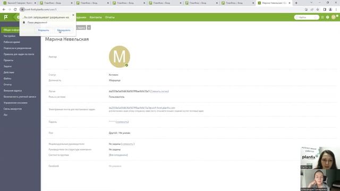The image size is (340, 191).
Task: Go back with browser back arrow
Action: coord(4,10)
